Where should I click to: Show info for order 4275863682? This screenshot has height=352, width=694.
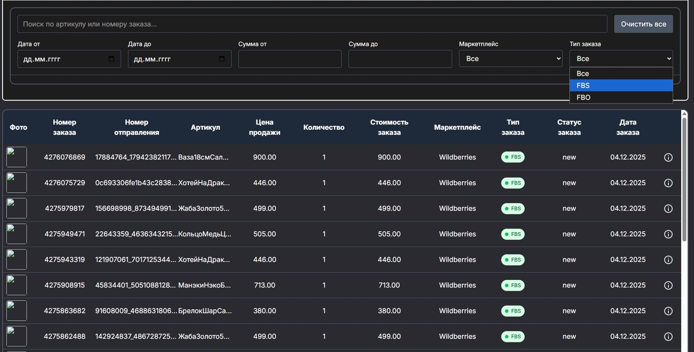668,311
